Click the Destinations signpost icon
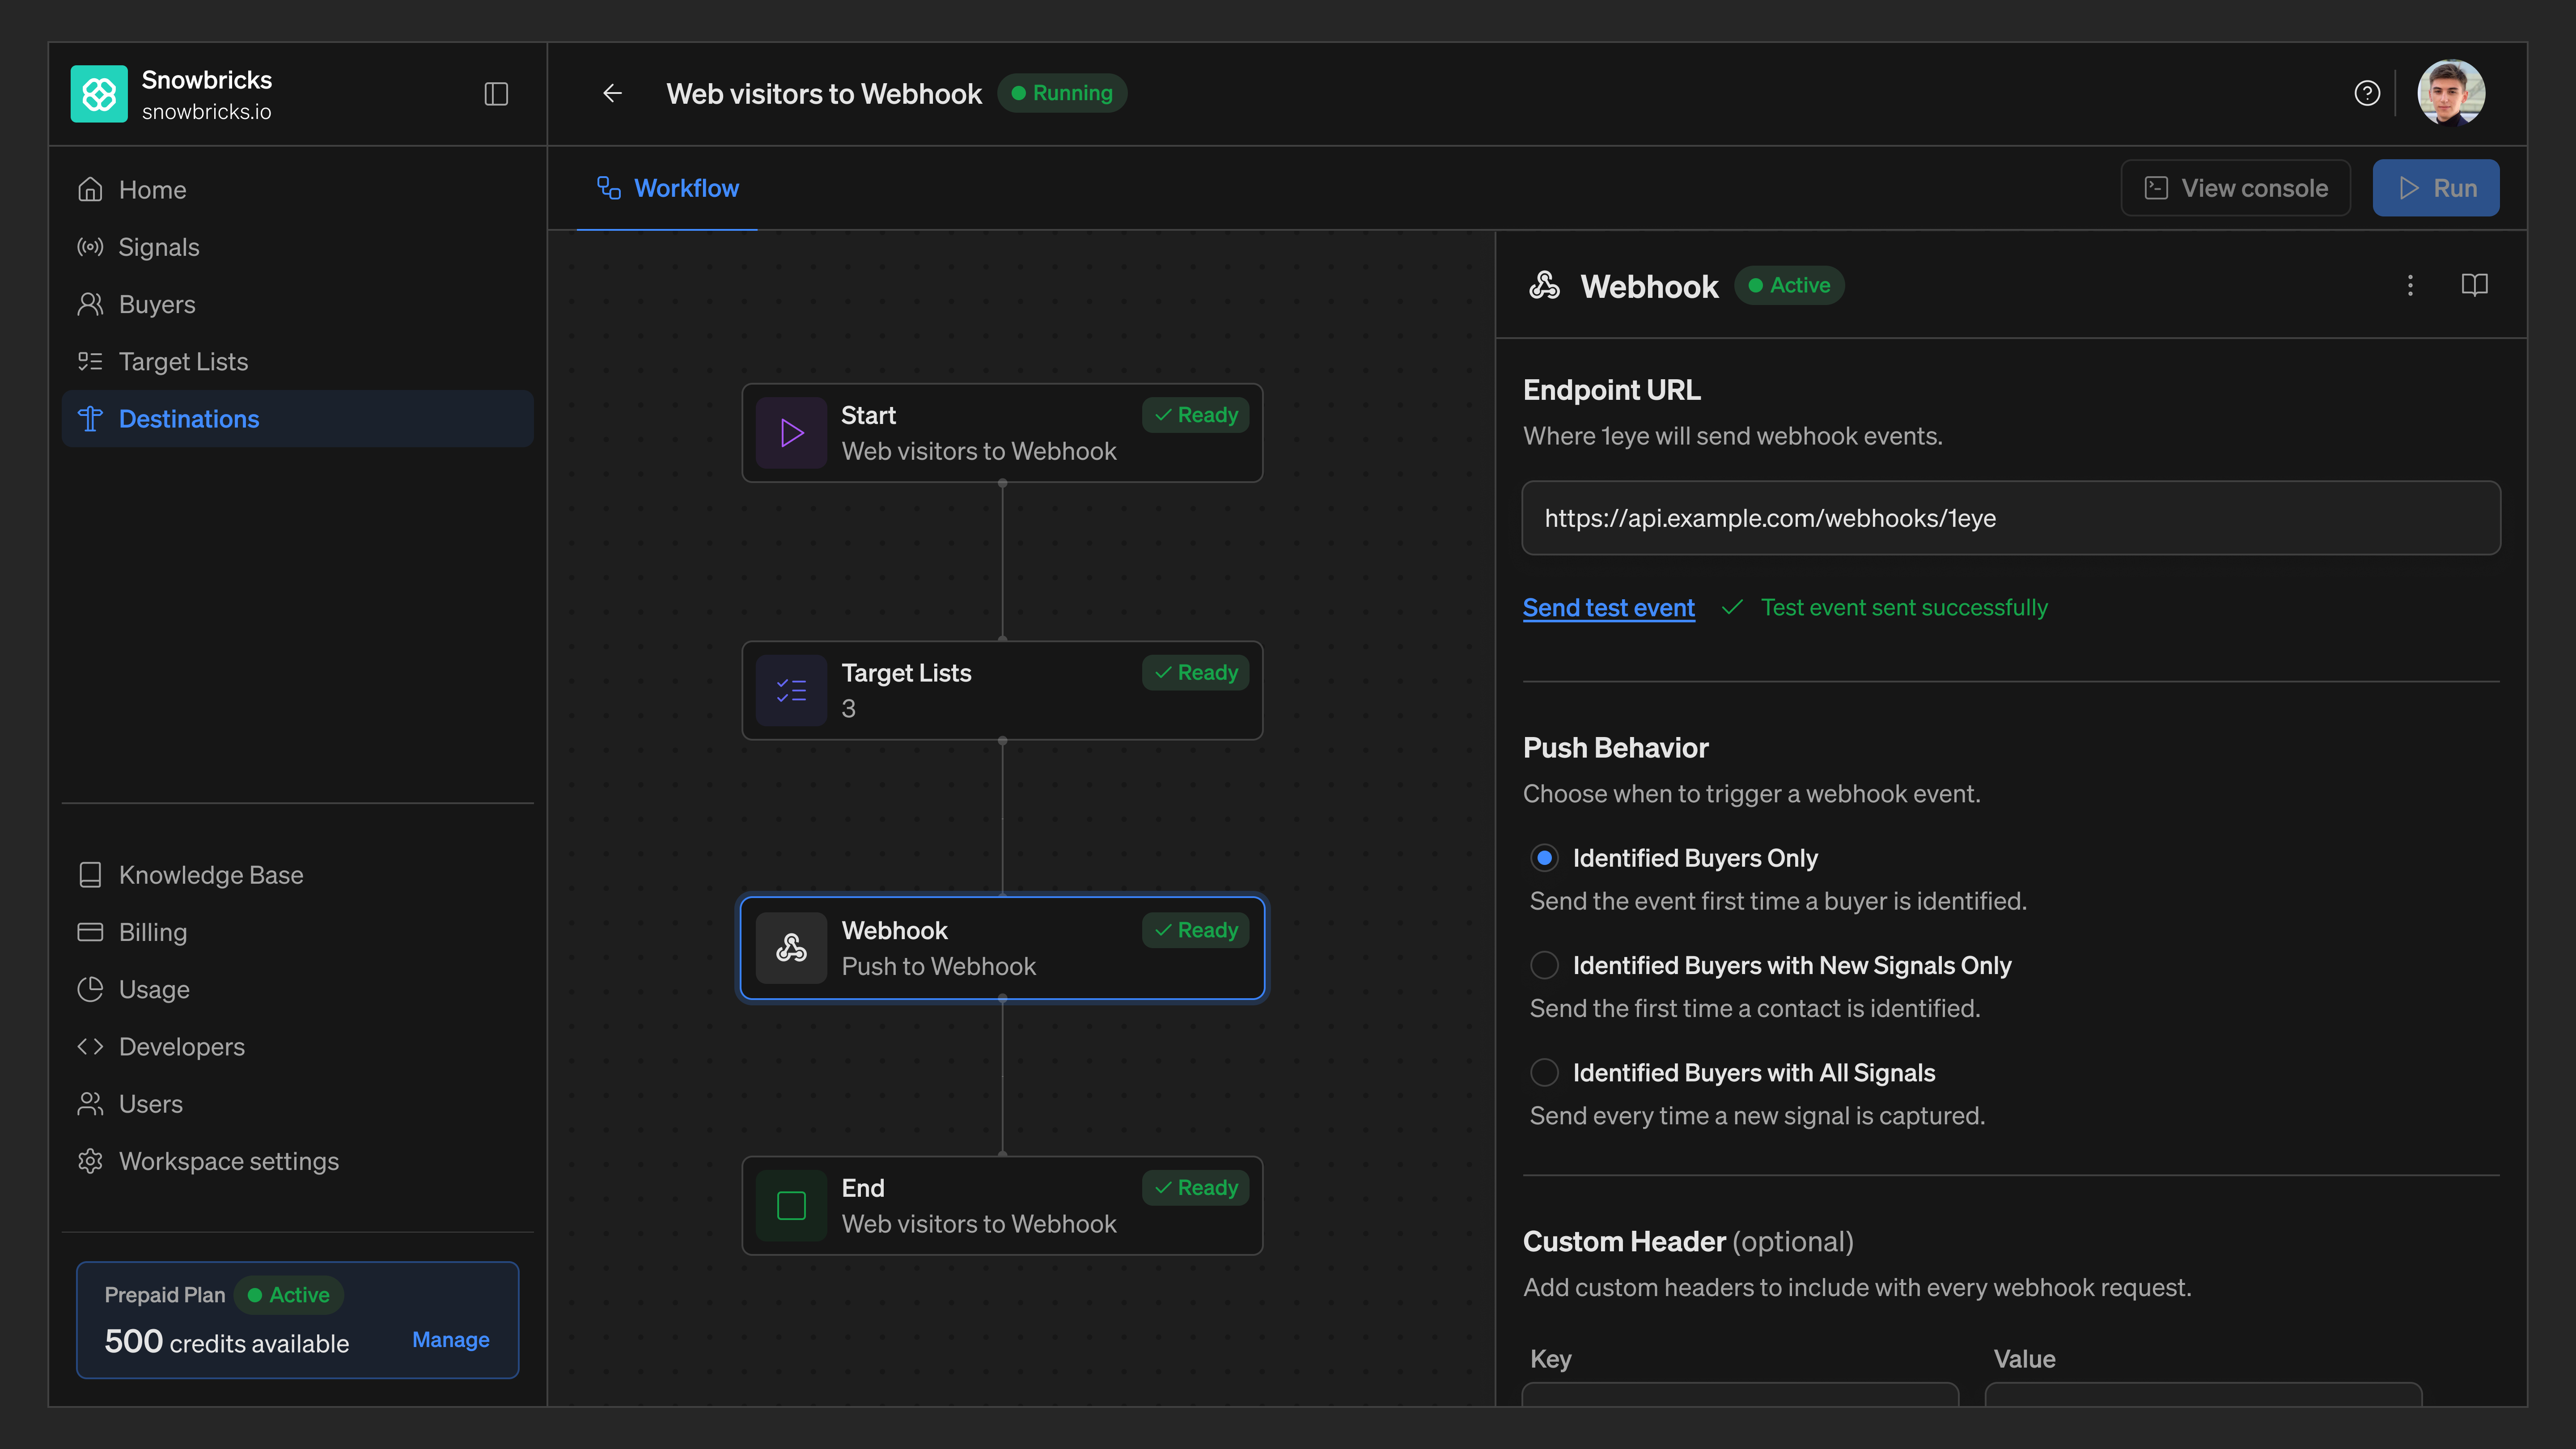The height and width of the screenshot is (1449, 2576). coord(90,419)
